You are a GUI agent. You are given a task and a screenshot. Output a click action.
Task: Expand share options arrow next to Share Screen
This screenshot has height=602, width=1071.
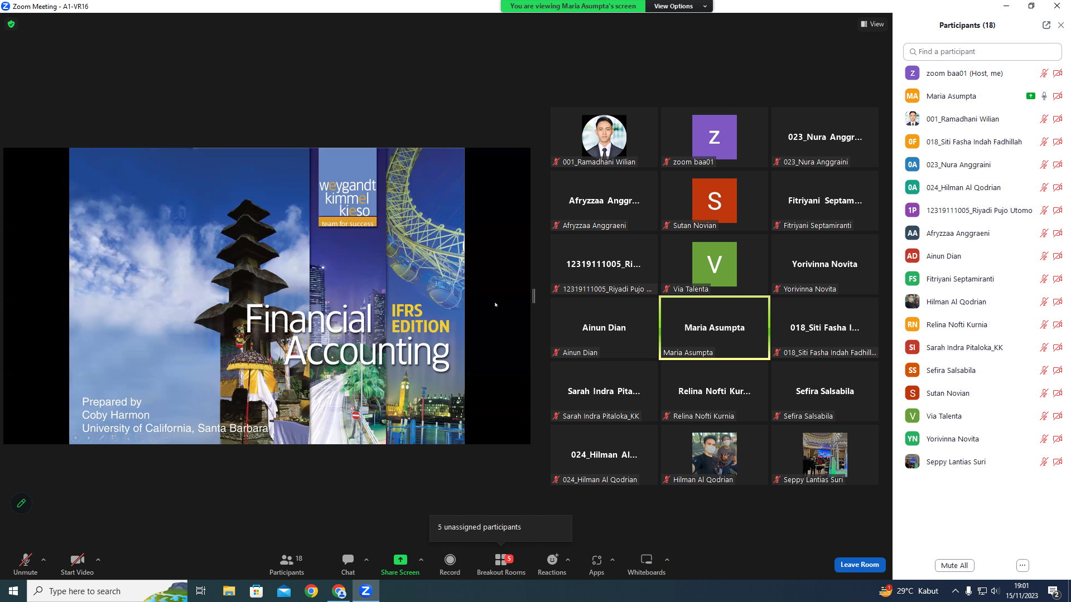coord(421,560)
